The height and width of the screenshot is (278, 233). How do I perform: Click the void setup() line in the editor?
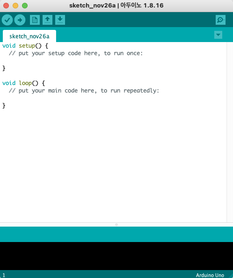25,46
